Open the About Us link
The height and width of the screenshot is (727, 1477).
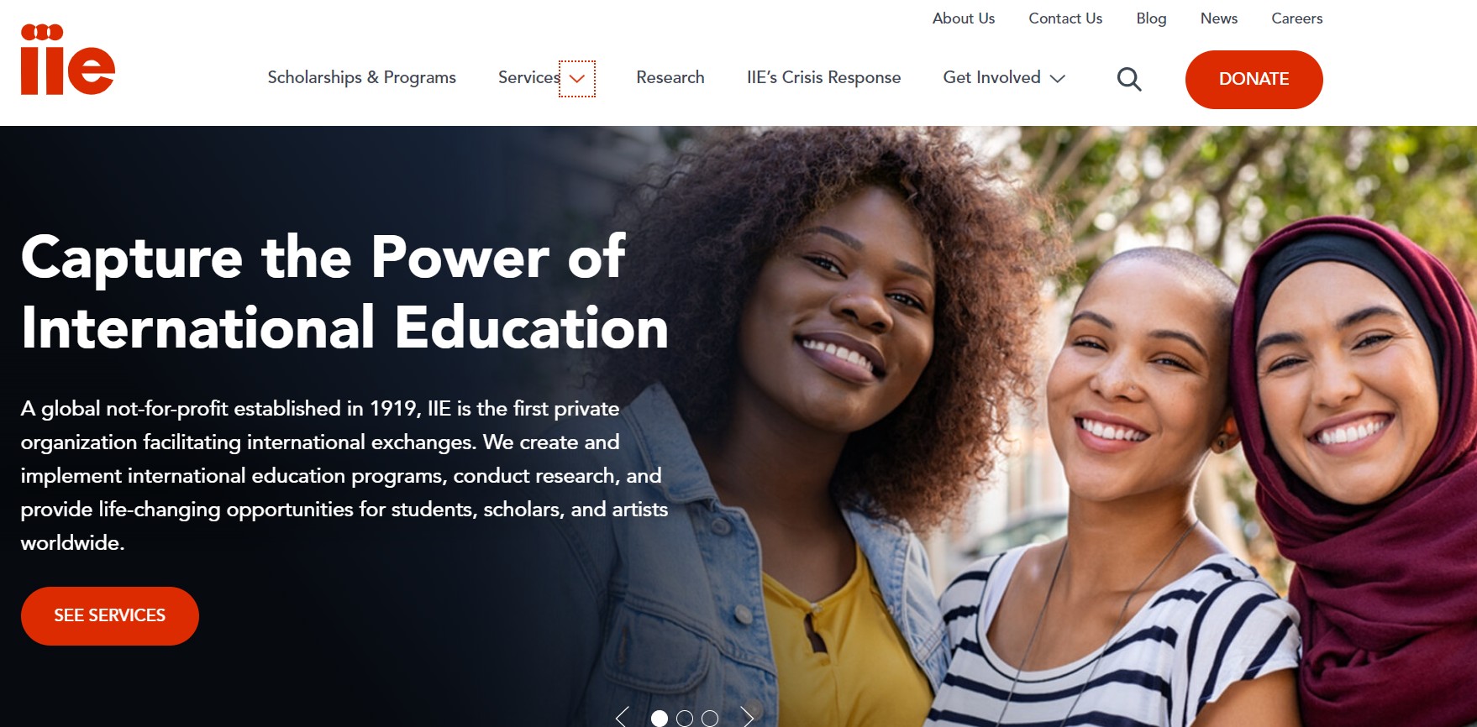pyautogui.click(x=964, y=18)
